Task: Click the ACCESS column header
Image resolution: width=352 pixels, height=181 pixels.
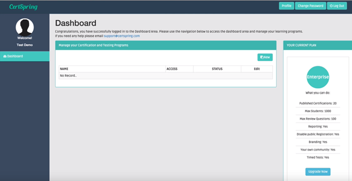Action: point(180,69)
